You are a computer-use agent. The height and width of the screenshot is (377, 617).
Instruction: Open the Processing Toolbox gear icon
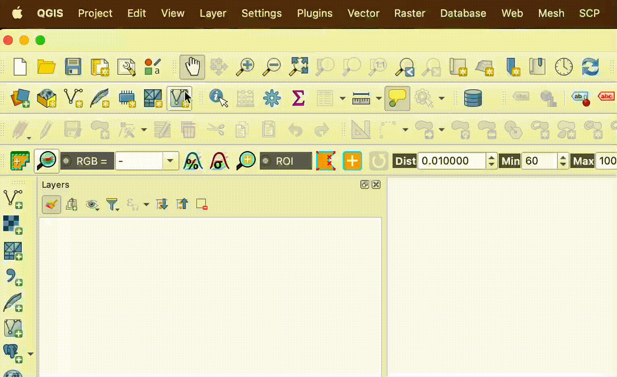click(271, 98)
